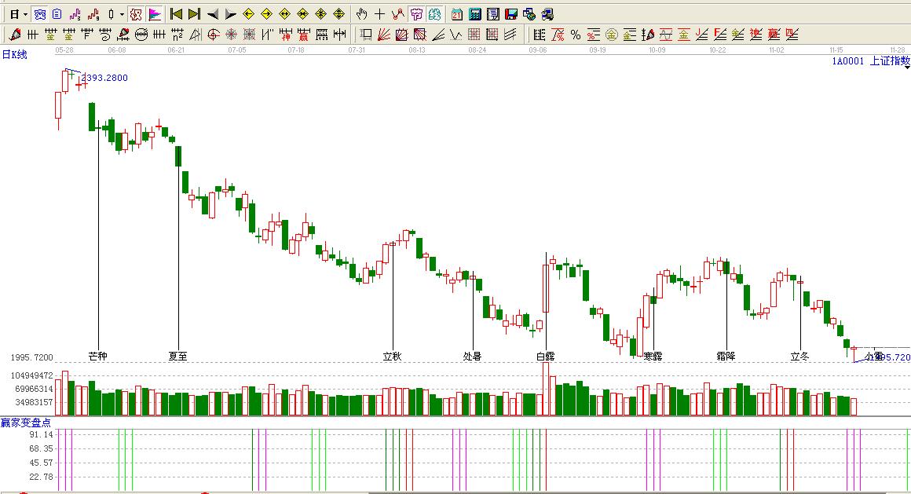Click the 白露 solar term marker
The height and width of the screenshot is (494, 911).
tap(545, 356)
